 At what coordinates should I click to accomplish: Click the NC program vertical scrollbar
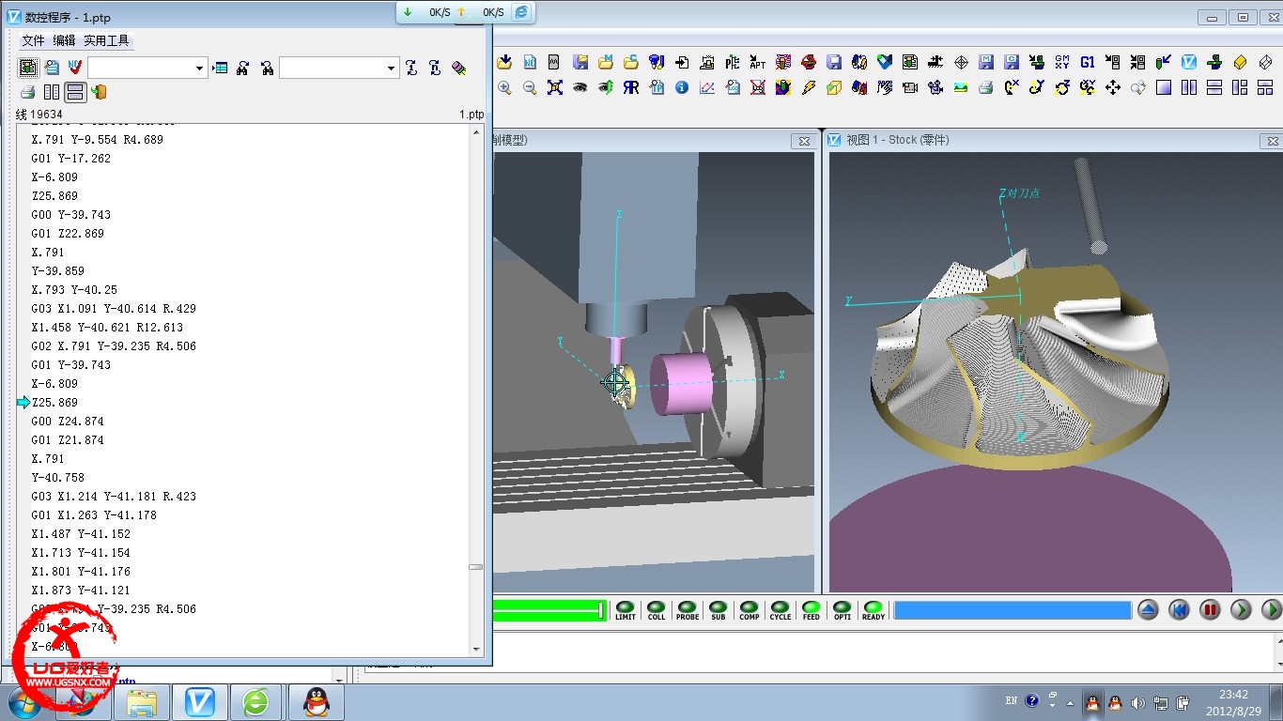(476, 390)
